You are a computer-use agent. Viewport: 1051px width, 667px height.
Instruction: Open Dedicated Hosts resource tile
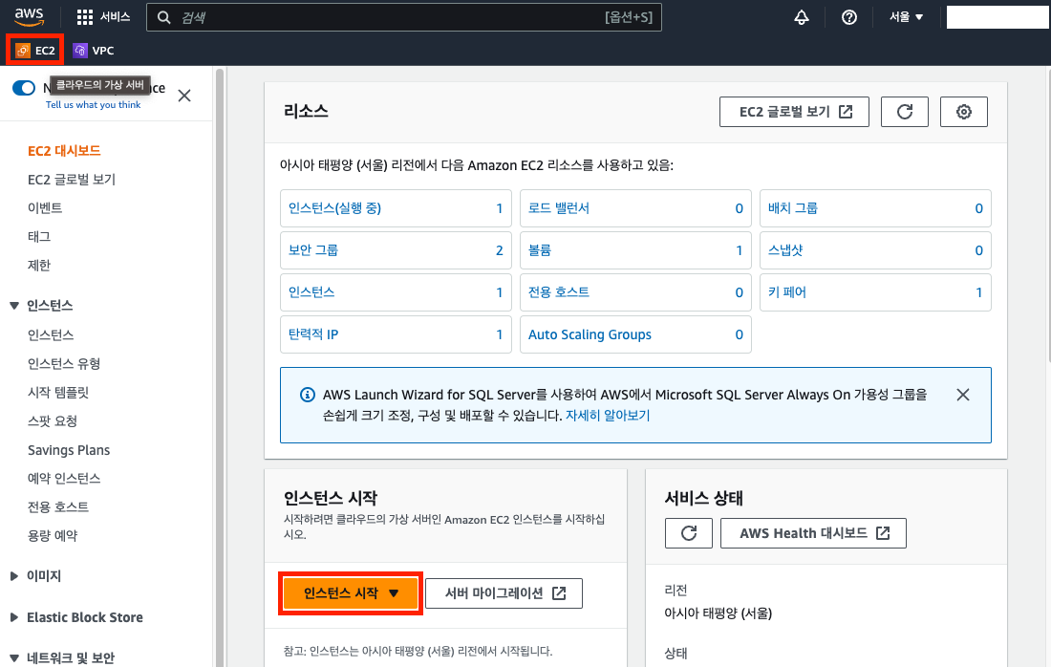pyautogui.click(x=635, y=292)
